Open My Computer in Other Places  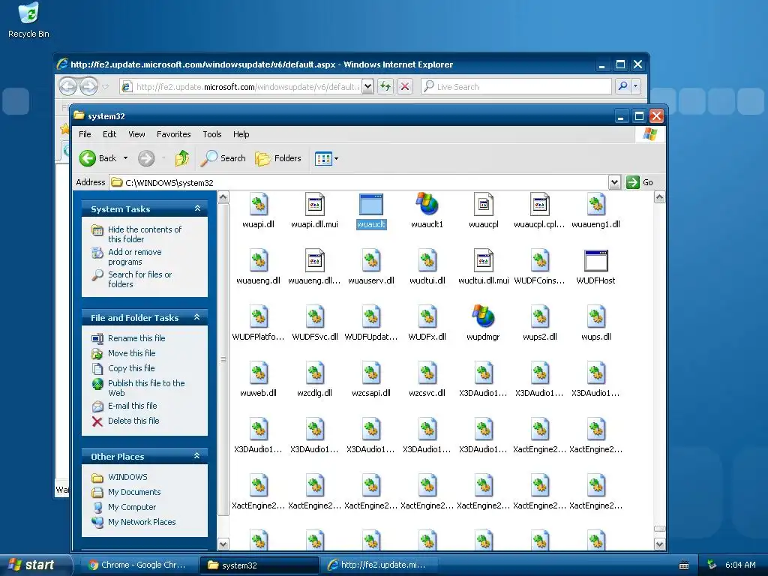point(132,507)
